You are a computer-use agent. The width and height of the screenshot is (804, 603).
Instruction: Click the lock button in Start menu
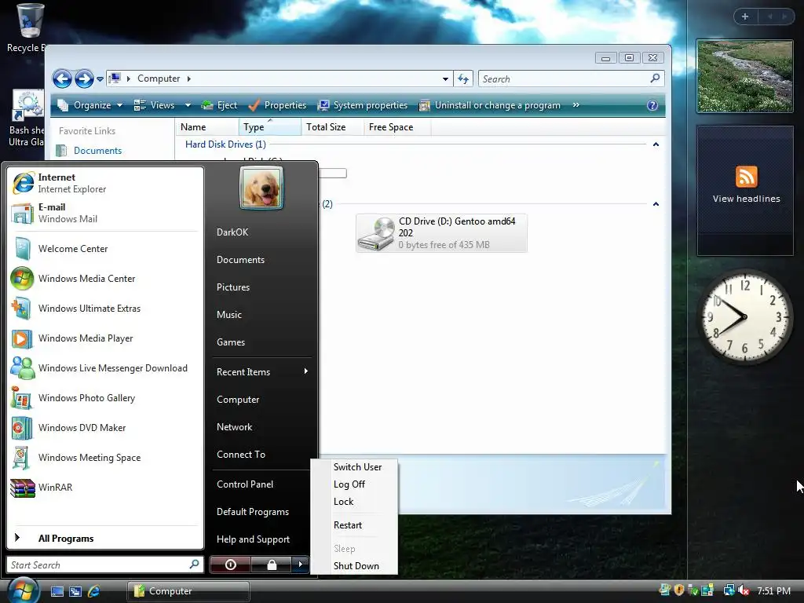point(271,565)
